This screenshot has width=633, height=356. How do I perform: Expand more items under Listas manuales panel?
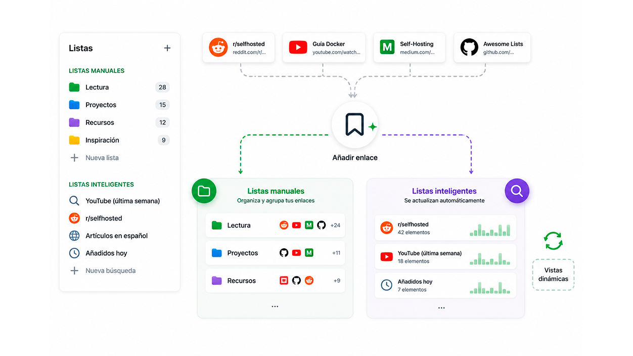pos(275,306)
